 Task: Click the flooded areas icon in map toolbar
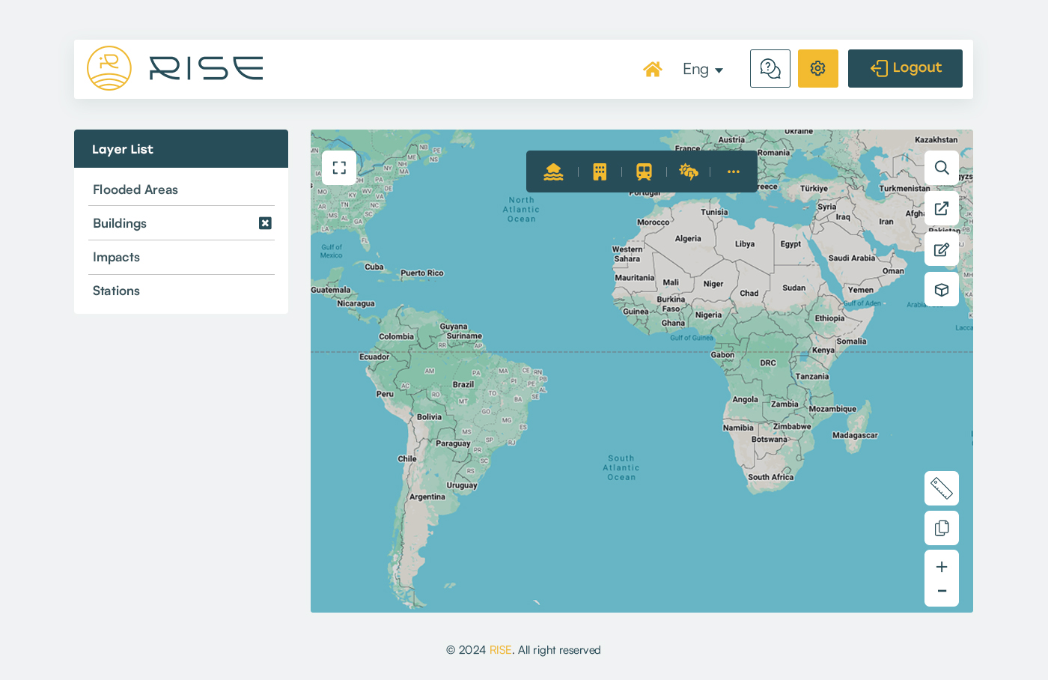pos(553,171)
